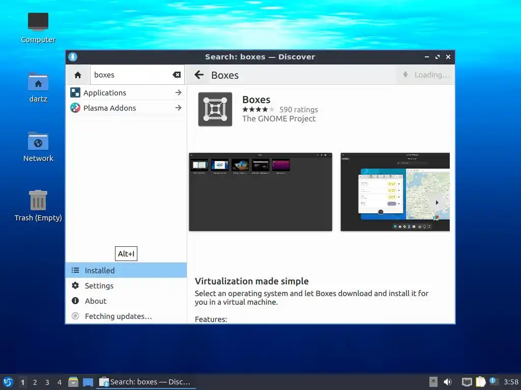Go back from Boxes page
This screenshot has width=521, height=390.
[199, 75]
